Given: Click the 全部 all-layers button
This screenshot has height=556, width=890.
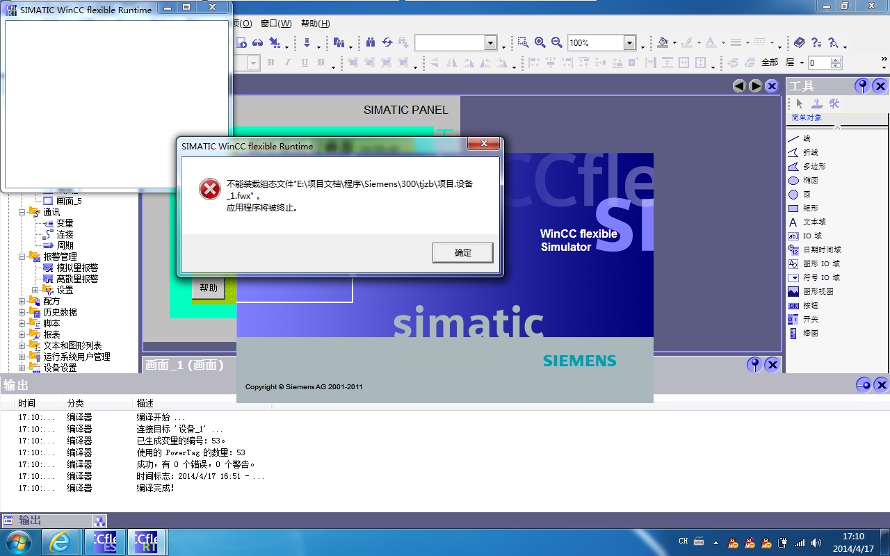Looking at the screenshot, I should pyautogui.click(x=770, y=63).
